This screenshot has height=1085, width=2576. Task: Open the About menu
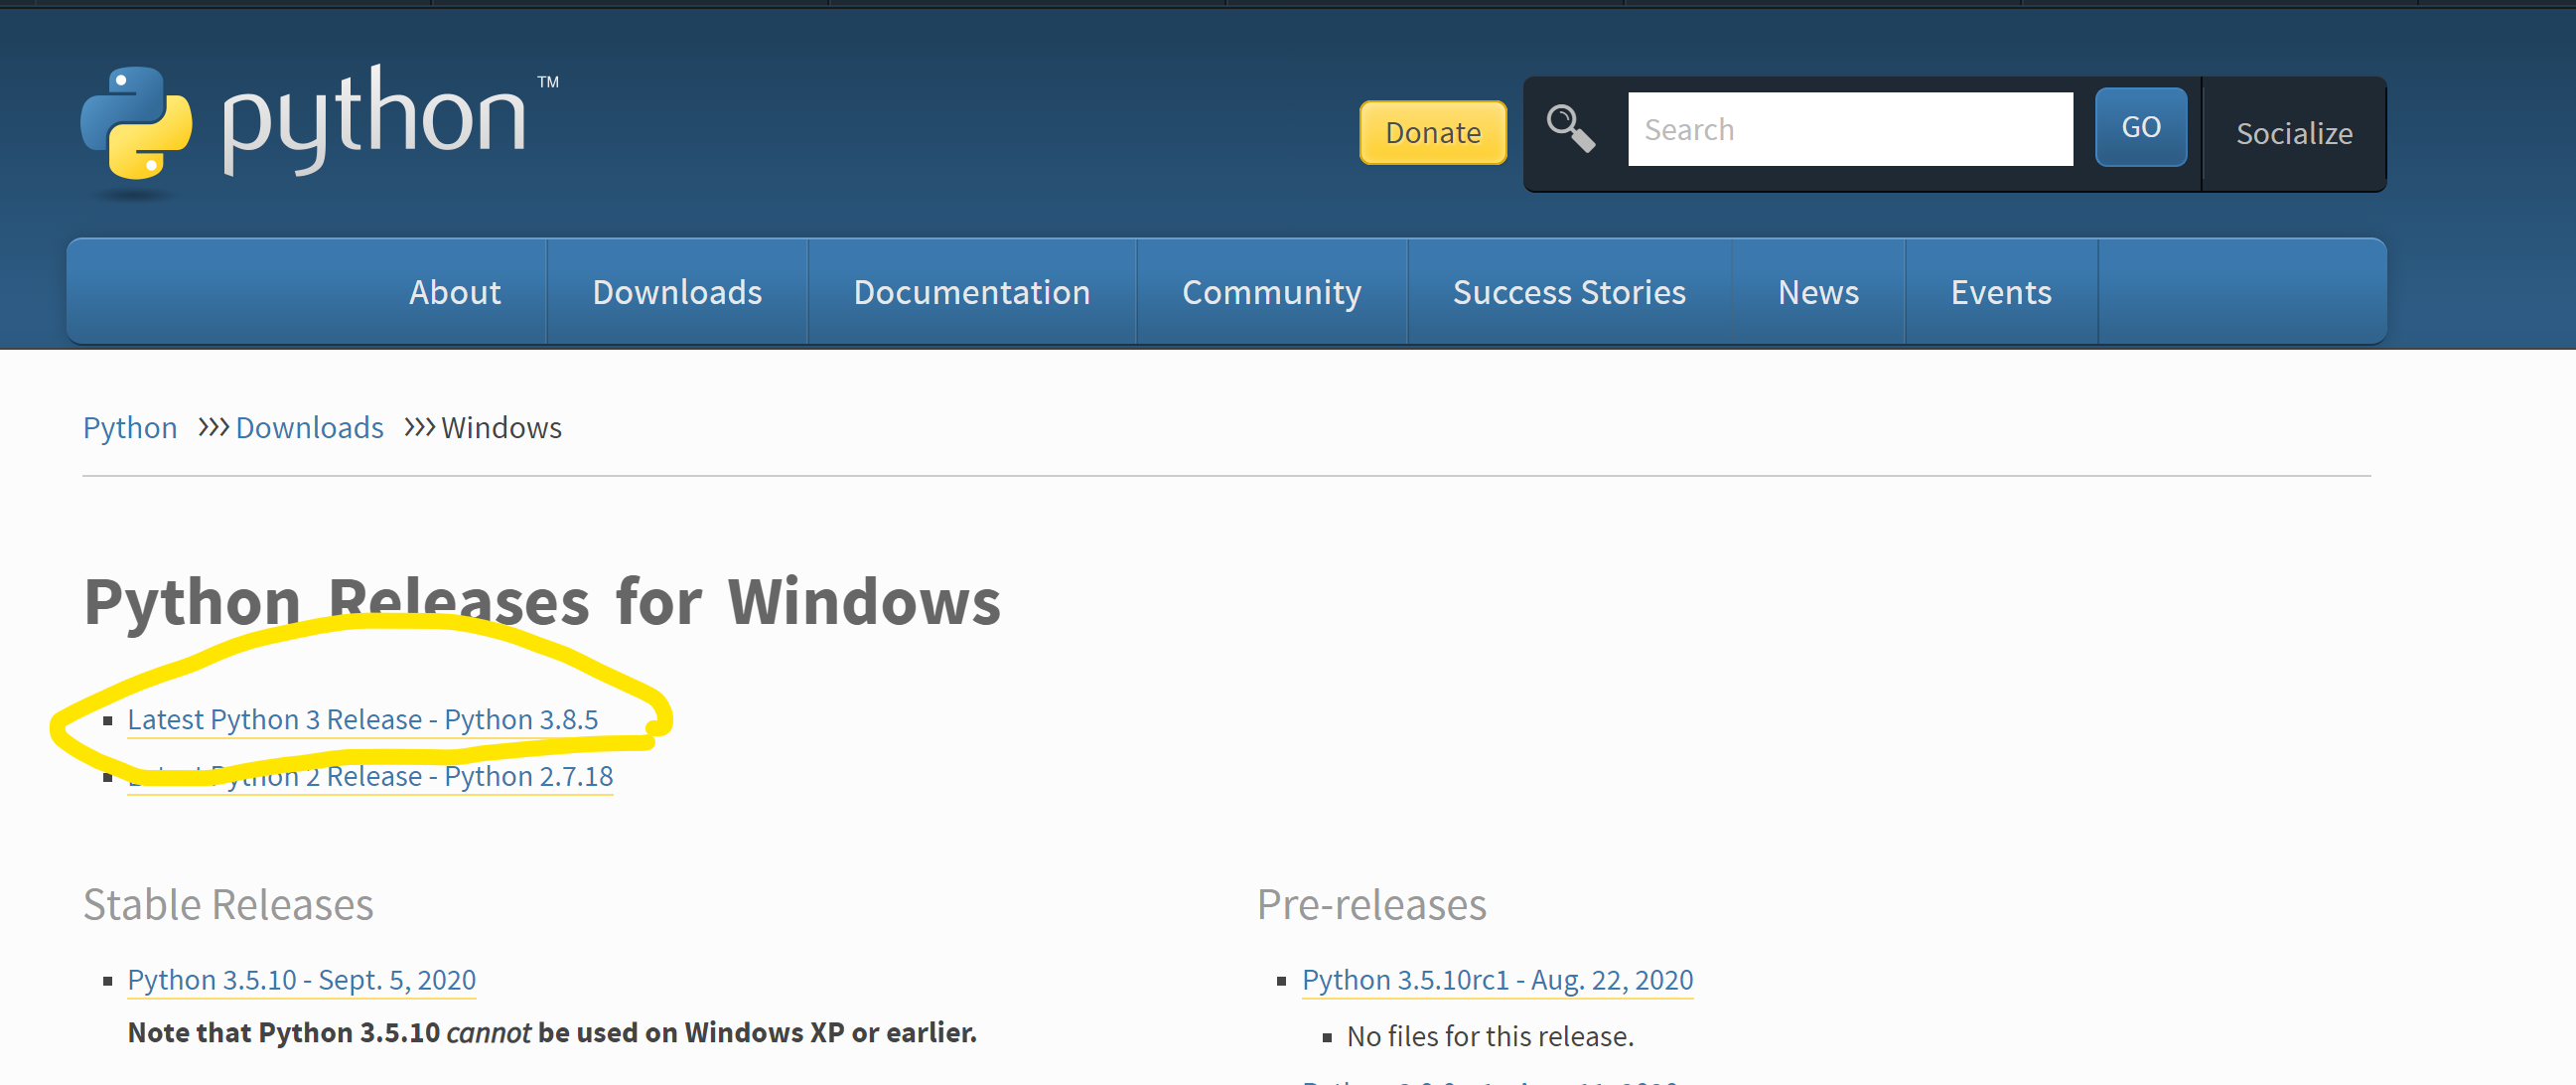[x=455, y=292]
